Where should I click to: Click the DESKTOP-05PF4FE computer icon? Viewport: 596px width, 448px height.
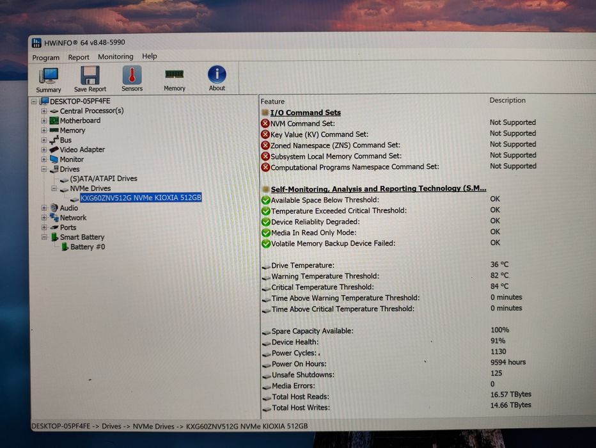(x=45, y=101)
